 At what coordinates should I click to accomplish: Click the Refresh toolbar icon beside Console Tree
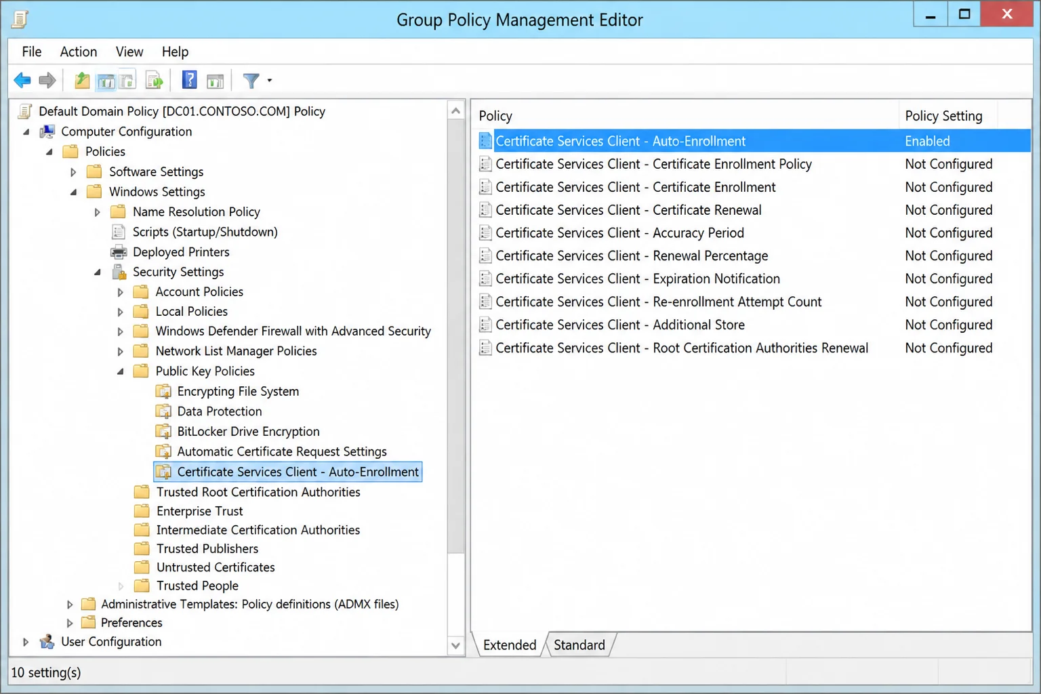coord(128,81)
